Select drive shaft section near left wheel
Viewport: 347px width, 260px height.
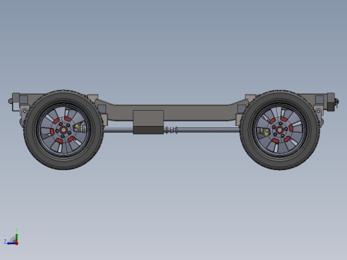coord(118,130)
